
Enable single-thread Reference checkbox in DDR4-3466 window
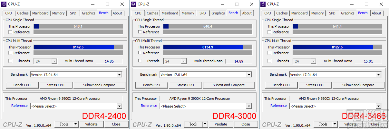[x=269, y=32]
